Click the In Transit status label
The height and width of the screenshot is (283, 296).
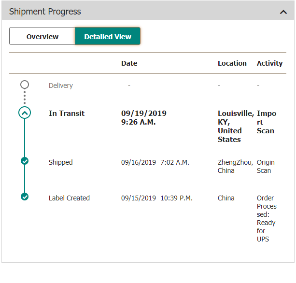(67, 113)
